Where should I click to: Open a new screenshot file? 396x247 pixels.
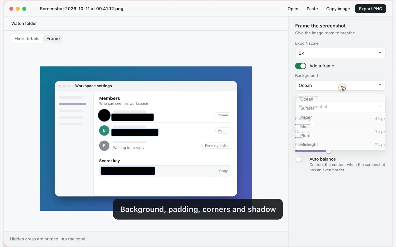coord(293,9)
